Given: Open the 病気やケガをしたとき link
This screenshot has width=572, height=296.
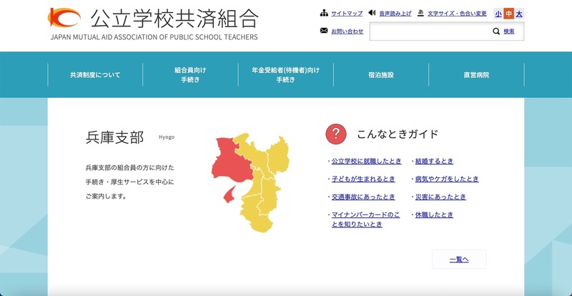Looking at the screenshot, I should click(x=447, y=179).
